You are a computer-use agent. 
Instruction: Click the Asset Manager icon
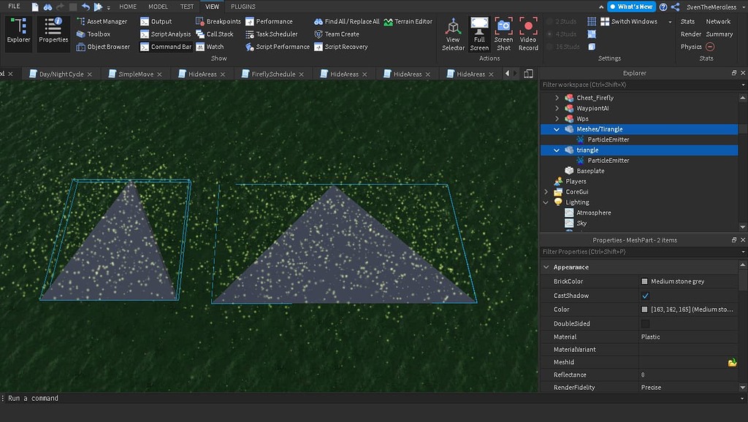(81, 22)
